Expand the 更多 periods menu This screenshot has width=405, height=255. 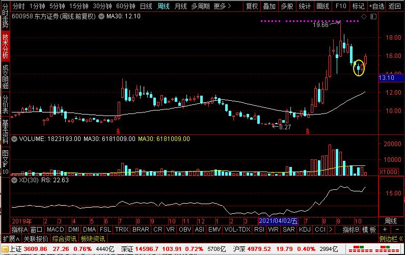[223, 6]
